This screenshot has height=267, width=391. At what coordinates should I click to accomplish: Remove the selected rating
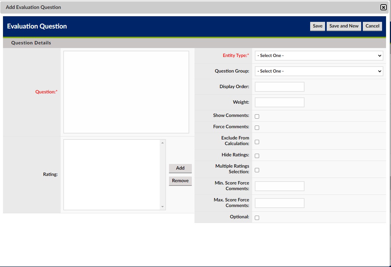point(180,181)
